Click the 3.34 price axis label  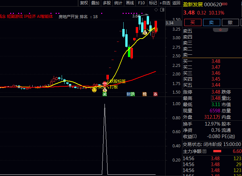[x=169, y=23]
